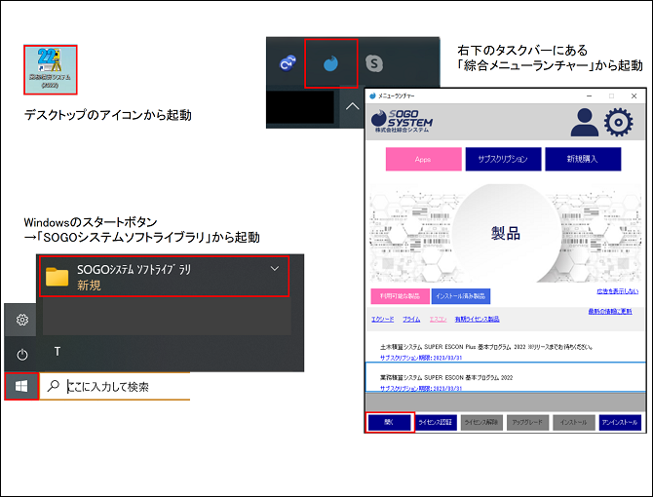Click the 有期ライセンス製品 link
653x497 pixels.
(x=477, y=320)
